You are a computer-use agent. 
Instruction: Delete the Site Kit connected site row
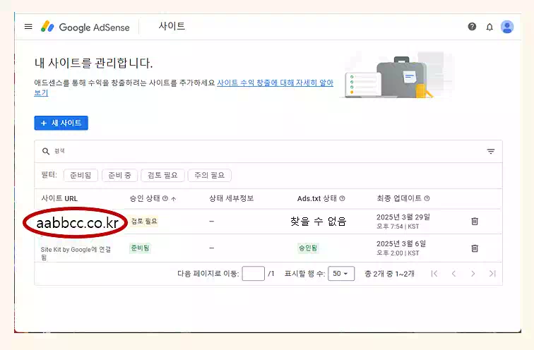(475, 248)
